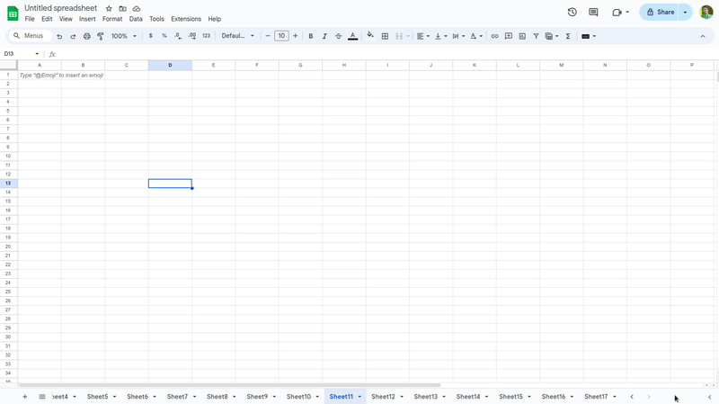
Task: Switch to the Sheet7 tab
Action: (x=177, y=397)
